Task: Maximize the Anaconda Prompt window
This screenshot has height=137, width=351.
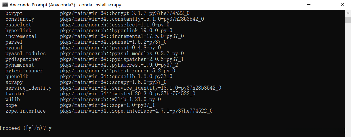Action: pos(325,5)
